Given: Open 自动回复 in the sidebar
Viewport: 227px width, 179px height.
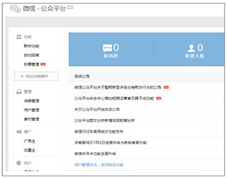Looking at the screenshot, I should tap(31, 55).
